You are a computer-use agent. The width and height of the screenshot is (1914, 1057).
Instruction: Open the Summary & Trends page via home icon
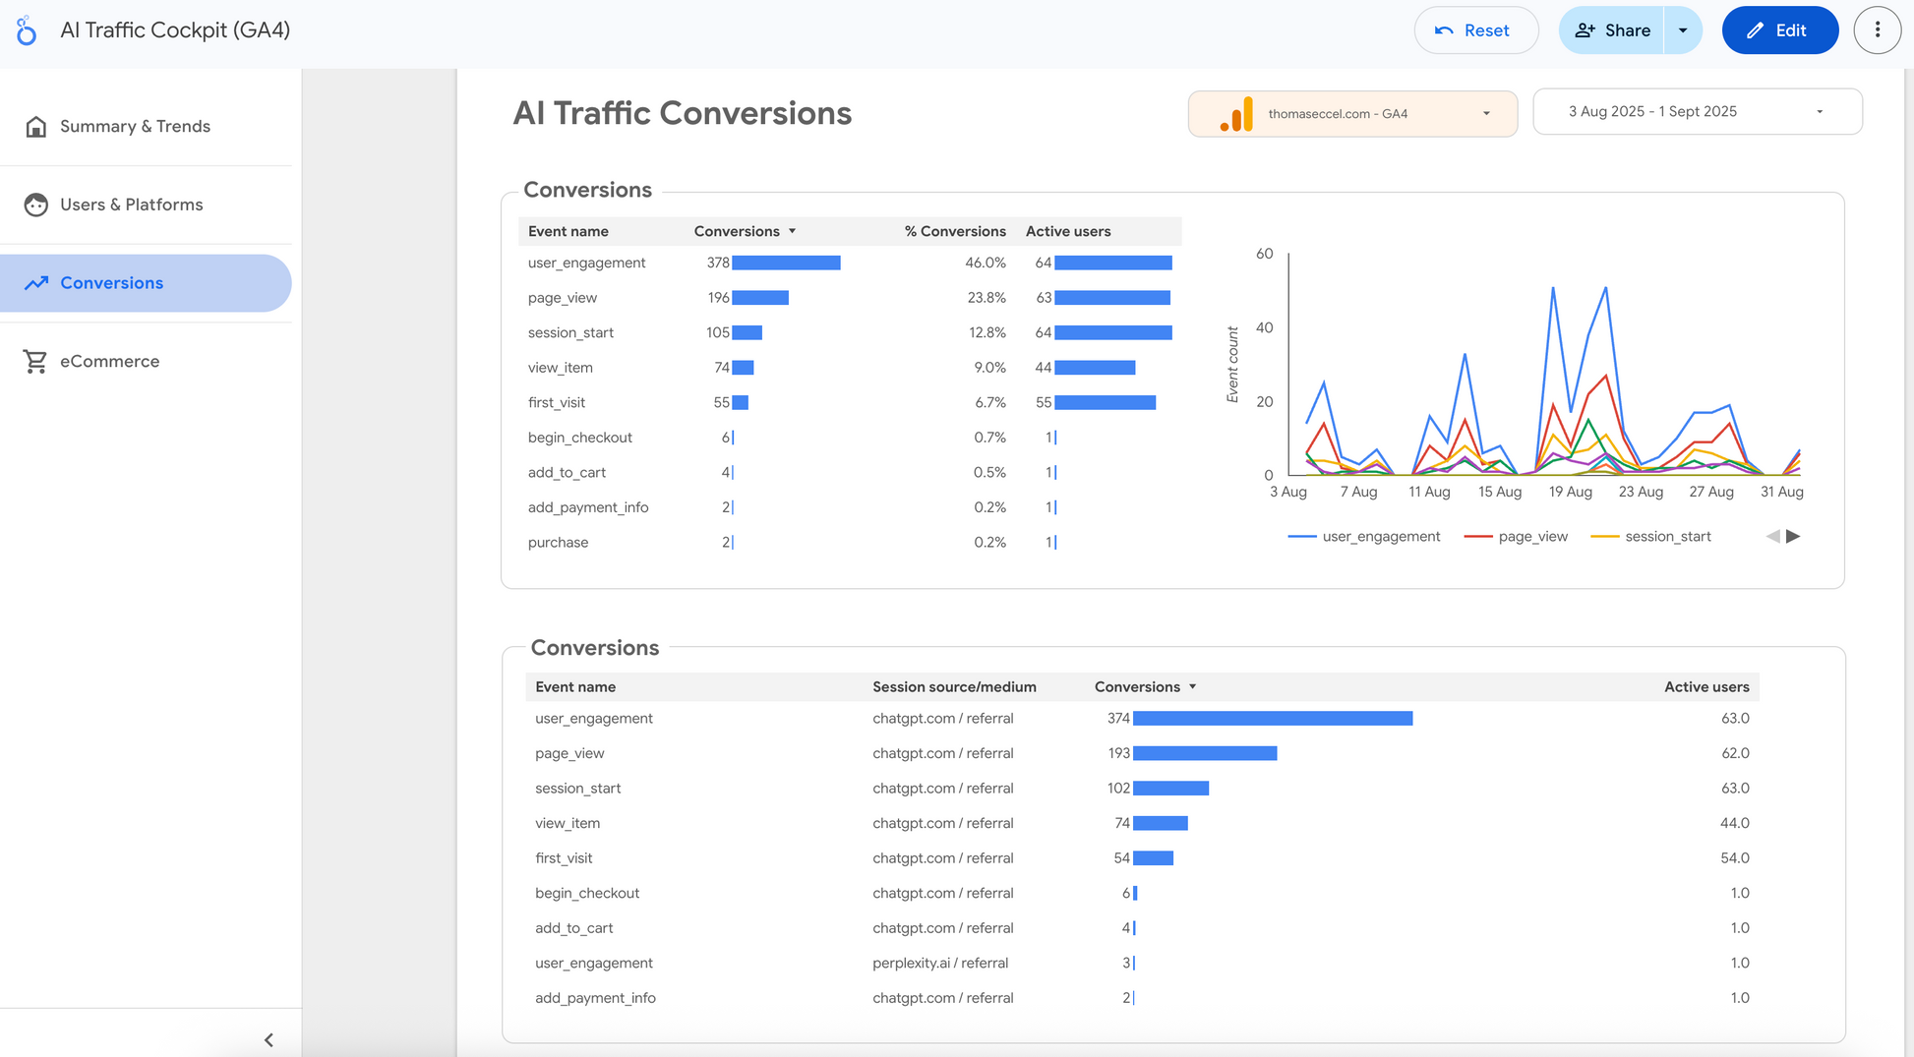click(x=35, y=126)
